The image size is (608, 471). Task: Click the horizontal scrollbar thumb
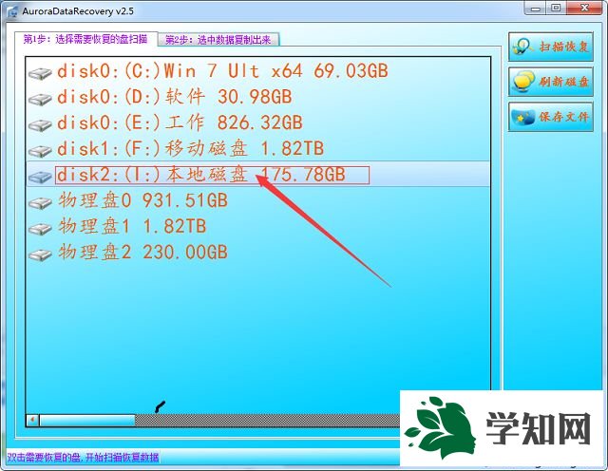pyautogui.click(x=87, y=420)
